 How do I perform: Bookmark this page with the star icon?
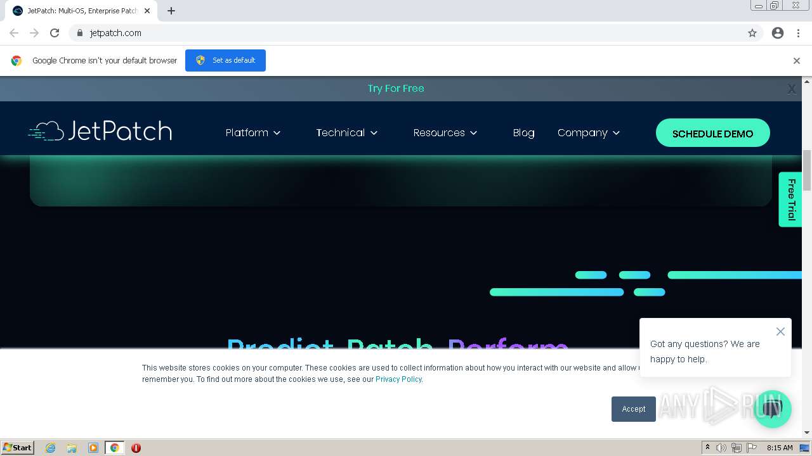coord(752,33)
